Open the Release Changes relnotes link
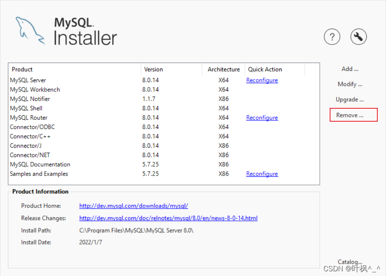Image resolution: width=386 pixels, height=276 pixels. point(169,218)
